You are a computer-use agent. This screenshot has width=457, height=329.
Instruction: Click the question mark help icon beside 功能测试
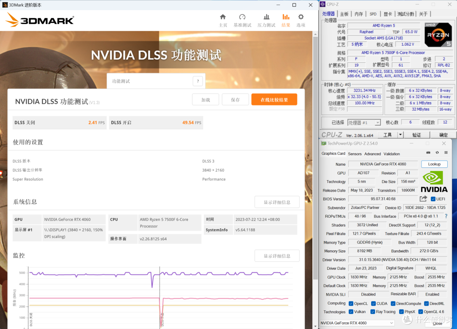pos(198,81)
